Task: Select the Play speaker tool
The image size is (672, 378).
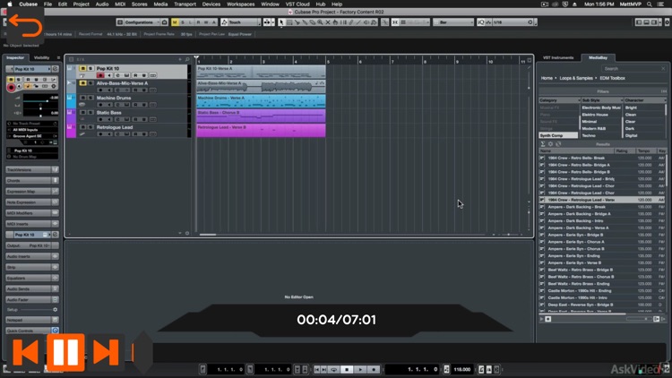Action: pos(366,22)
